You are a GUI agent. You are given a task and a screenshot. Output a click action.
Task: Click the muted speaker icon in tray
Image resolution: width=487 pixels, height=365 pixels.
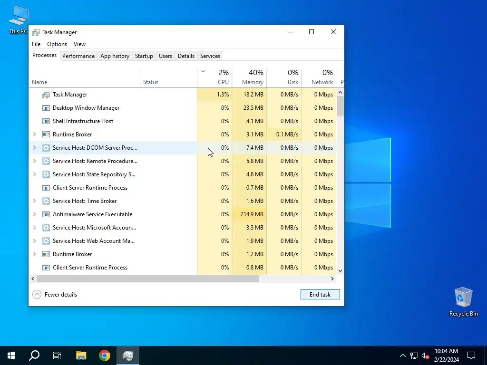(426, 355)
